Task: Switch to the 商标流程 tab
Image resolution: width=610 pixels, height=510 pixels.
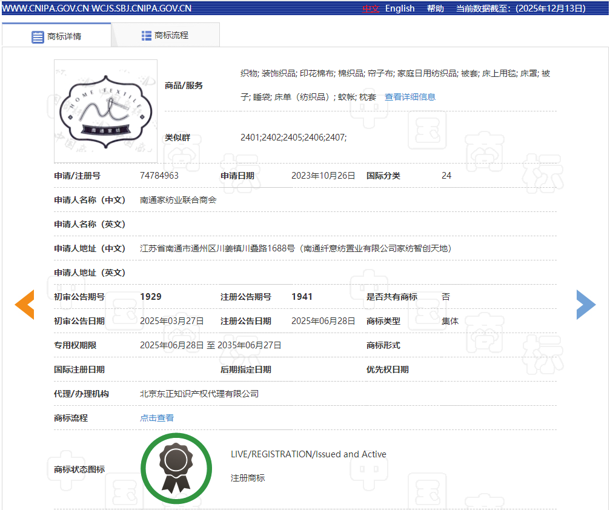Action: (x=171, y=36)
